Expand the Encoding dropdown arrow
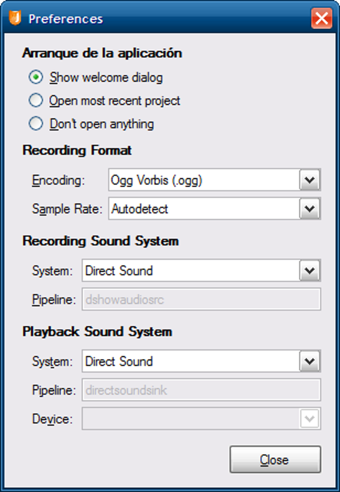 point(310,180)
